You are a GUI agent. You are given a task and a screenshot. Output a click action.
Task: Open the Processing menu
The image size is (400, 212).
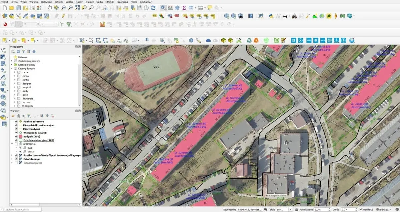122,2
